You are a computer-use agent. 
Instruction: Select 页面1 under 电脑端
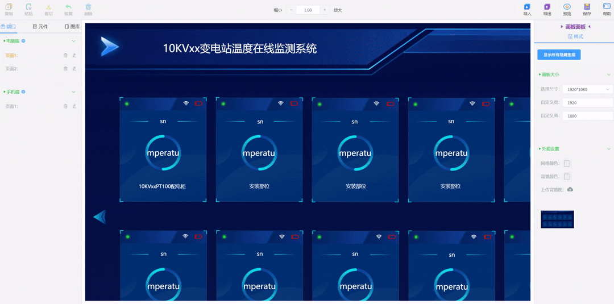12,55
